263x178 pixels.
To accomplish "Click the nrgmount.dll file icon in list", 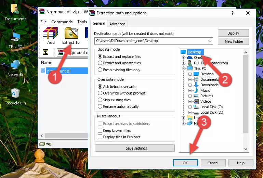I will (43, 71).
